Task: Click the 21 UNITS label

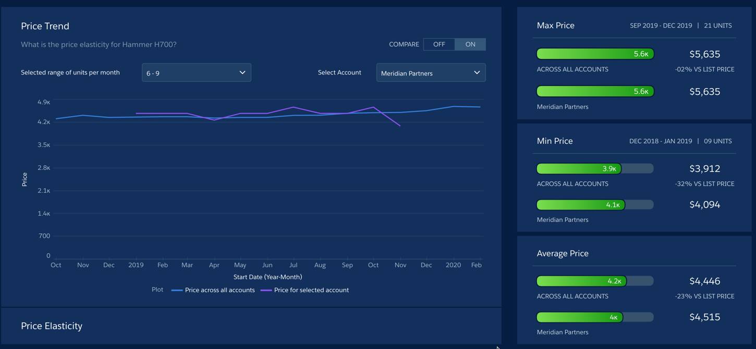Action: pos(717,26)
